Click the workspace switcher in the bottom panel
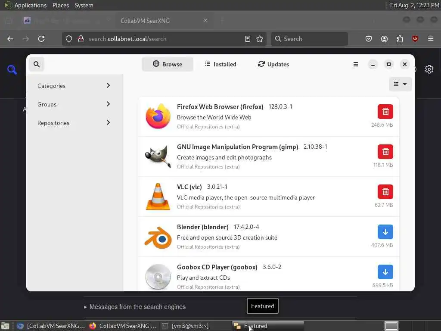Viewport: 441px width, 331px height. (391, 326)
